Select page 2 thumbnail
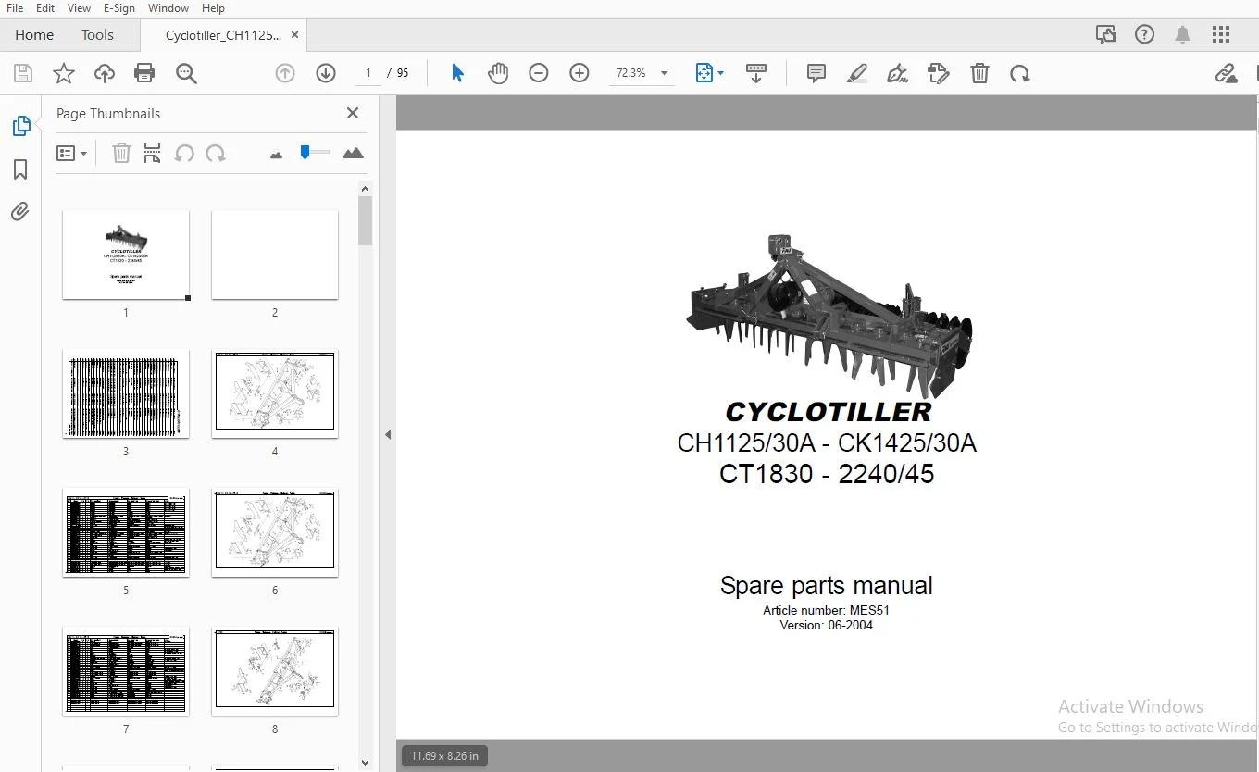 pyautogui.click(x=275, y=255)
